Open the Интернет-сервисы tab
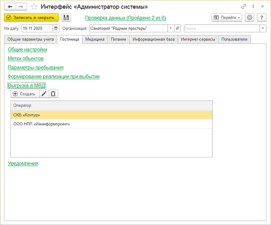Viewport: 271px width, 225px height. pyautogui.click(x=198, y=39)
